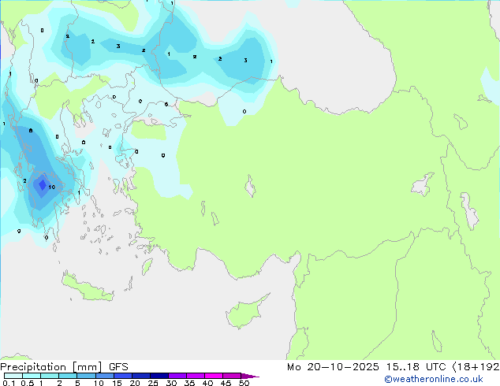Select the '[mm]' unit label
500x386 pixels.
(x=87, y=367)
